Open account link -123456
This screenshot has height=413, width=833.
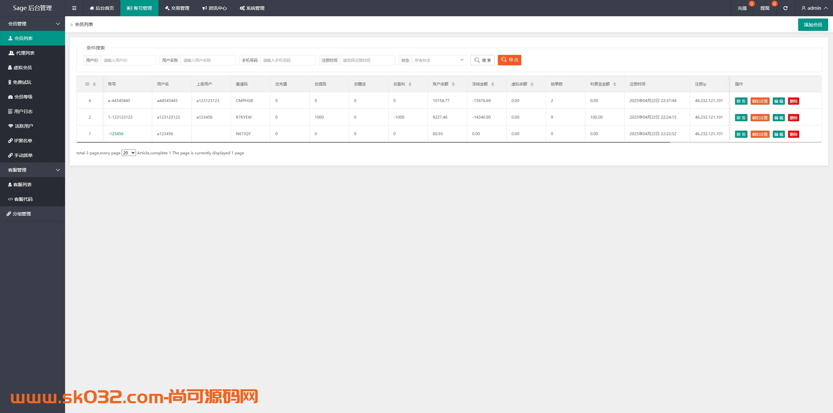(116, 134)
